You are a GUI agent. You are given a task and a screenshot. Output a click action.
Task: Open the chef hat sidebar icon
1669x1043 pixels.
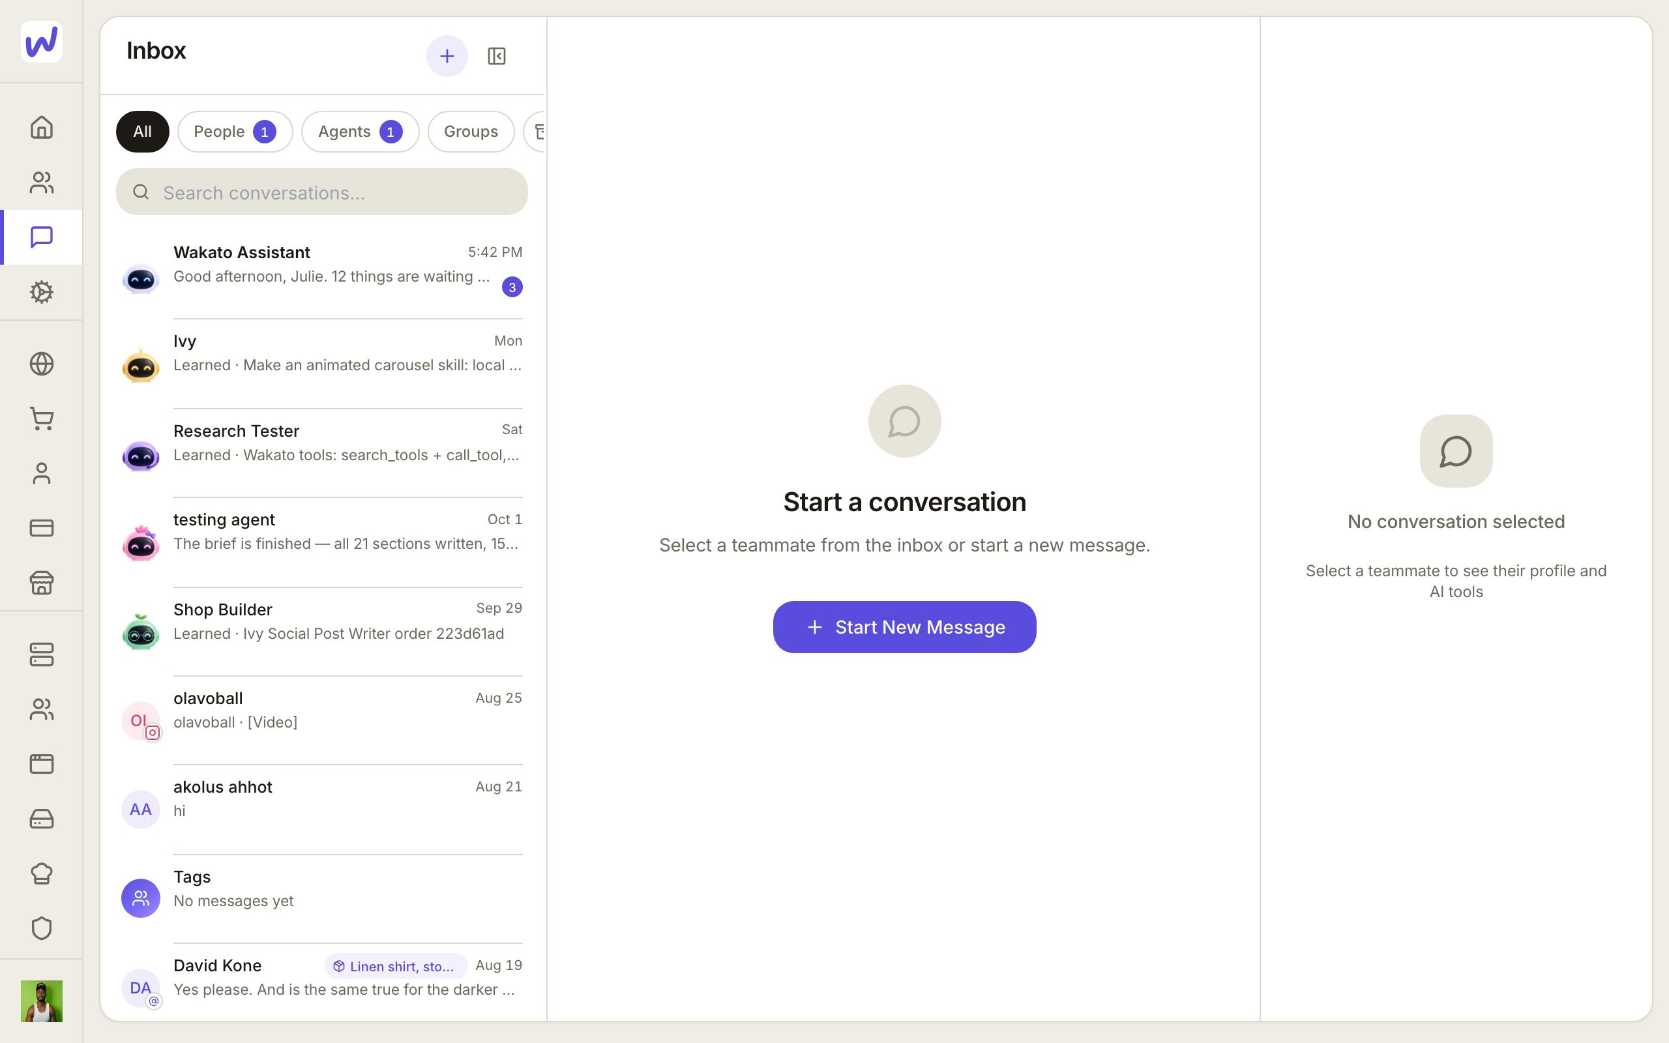click(x=41, y=874)
